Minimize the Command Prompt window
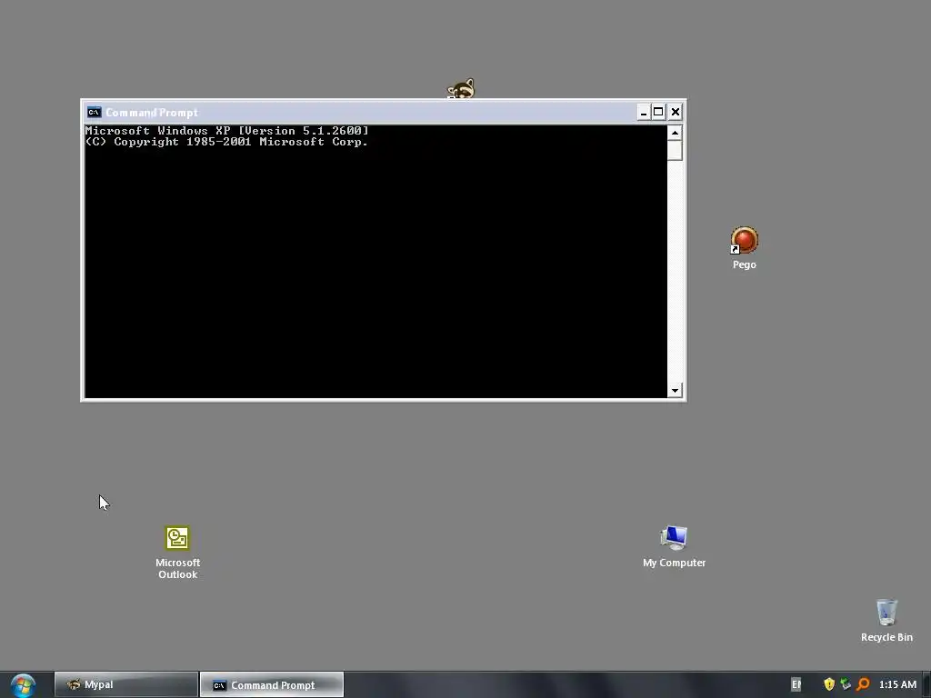931x698 pixels. pyautogui.click(x=643, y=112)
